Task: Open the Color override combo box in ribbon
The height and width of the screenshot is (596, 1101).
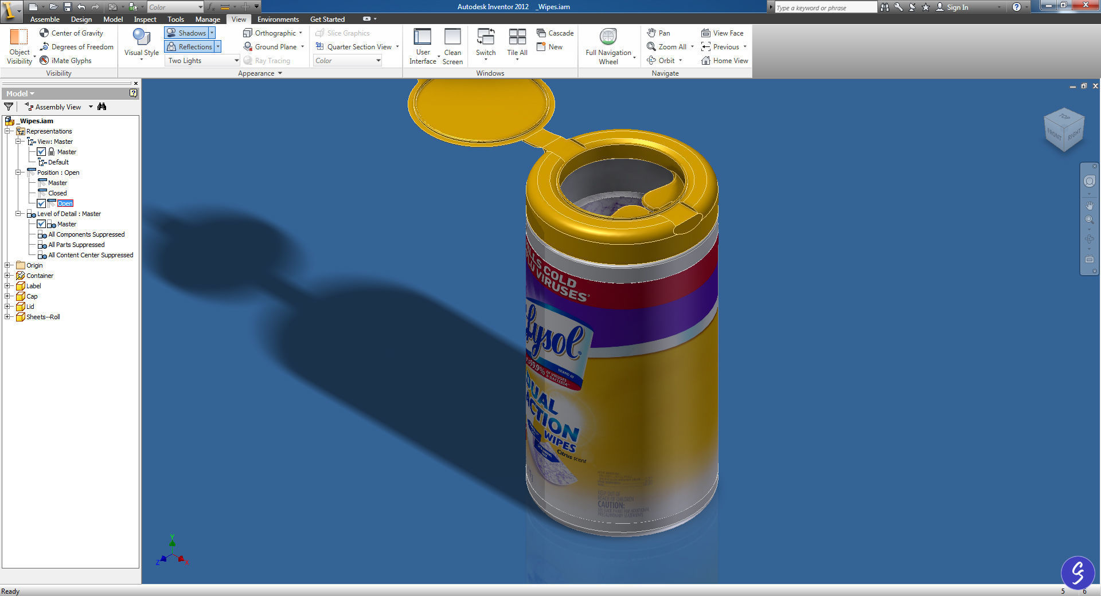Action: pyautogui.click(x=348, y=61)
